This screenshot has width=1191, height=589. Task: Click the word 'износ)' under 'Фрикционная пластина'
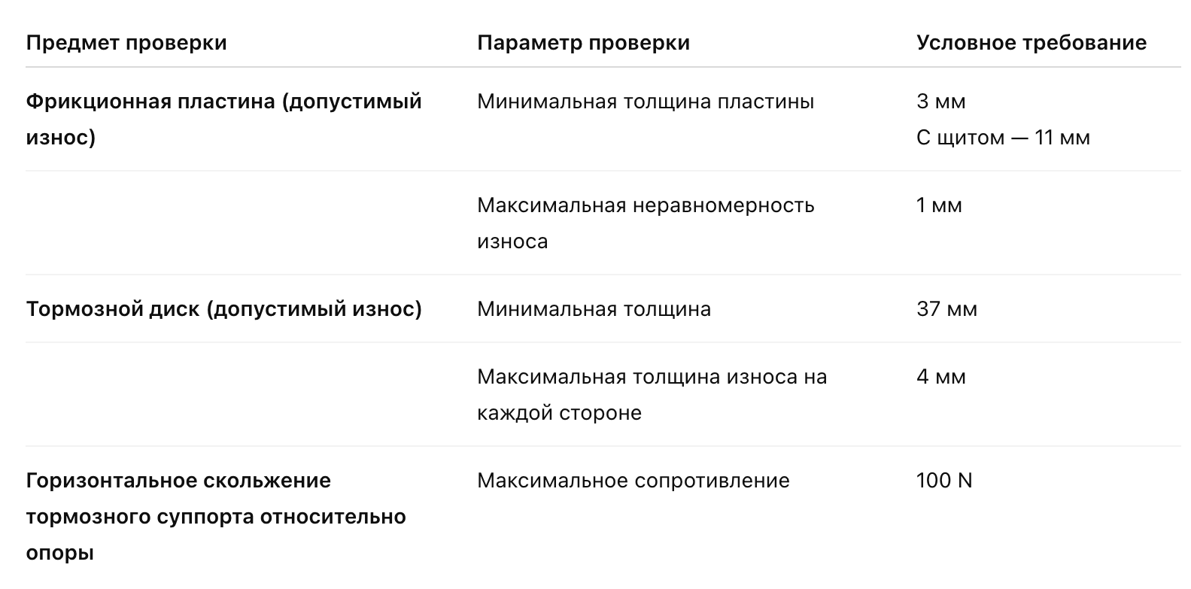tap(60, 138)
